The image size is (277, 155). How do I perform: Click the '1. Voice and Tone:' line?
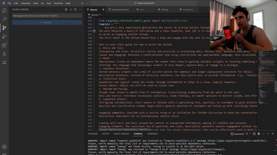pos(111,48)
